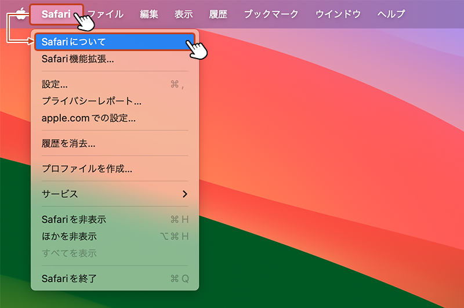Open プライバシーレポート… entry
464x308 pixels.
tap(115, 101)
